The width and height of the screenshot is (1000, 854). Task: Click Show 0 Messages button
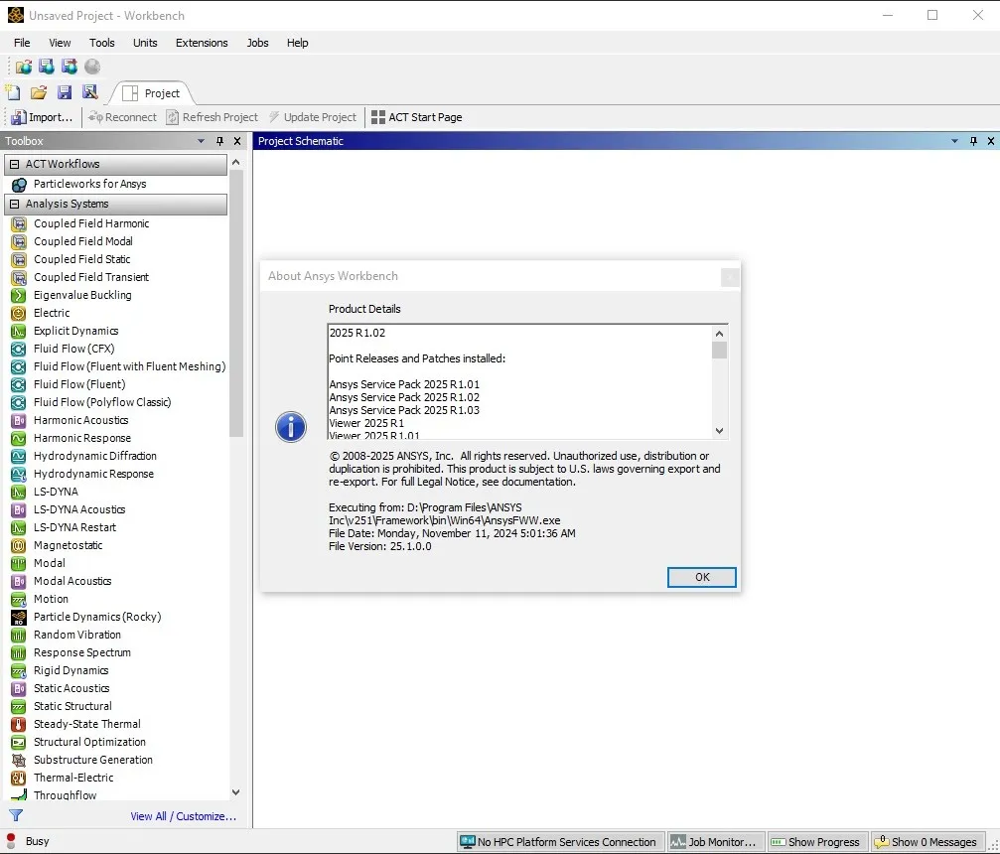[927, 842]
